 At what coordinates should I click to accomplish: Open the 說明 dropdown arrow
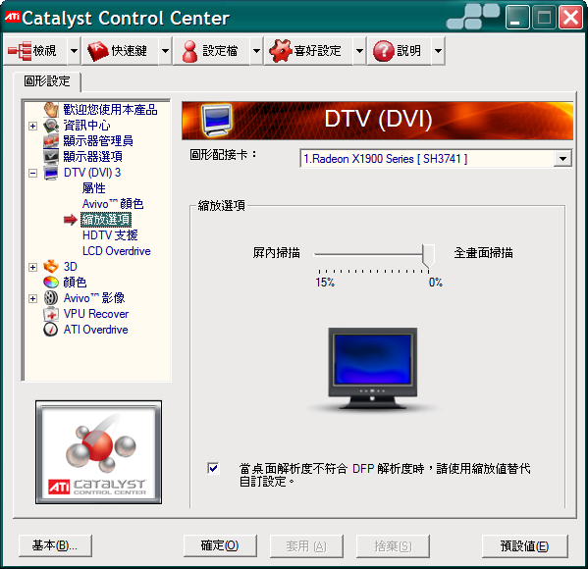[438, 51]
